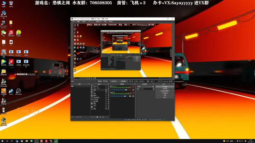This screenshot has height=143, width=255.
Task: Click Select Color button in source toolbar
Action: [x=123, y=81]
